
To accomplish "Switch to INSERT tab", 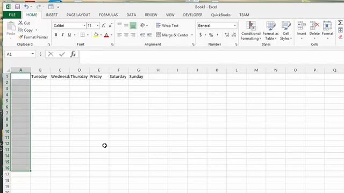I will (52, 15).
